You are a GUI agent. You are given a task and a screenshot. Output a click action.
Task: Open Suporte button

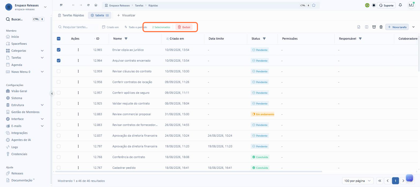click(x=386, y=5)
